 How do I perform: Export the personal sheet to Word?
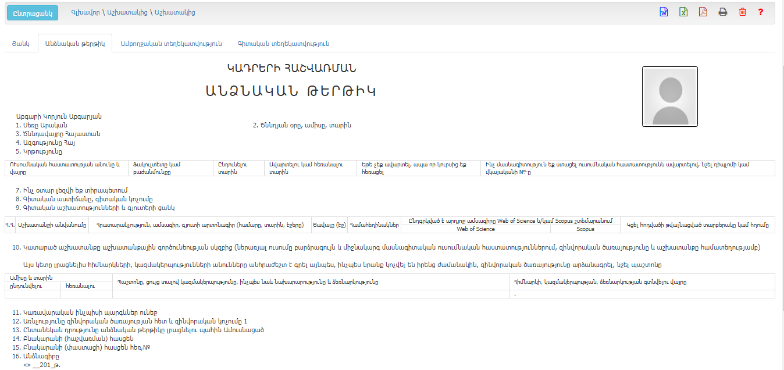(x=664, y=12)
